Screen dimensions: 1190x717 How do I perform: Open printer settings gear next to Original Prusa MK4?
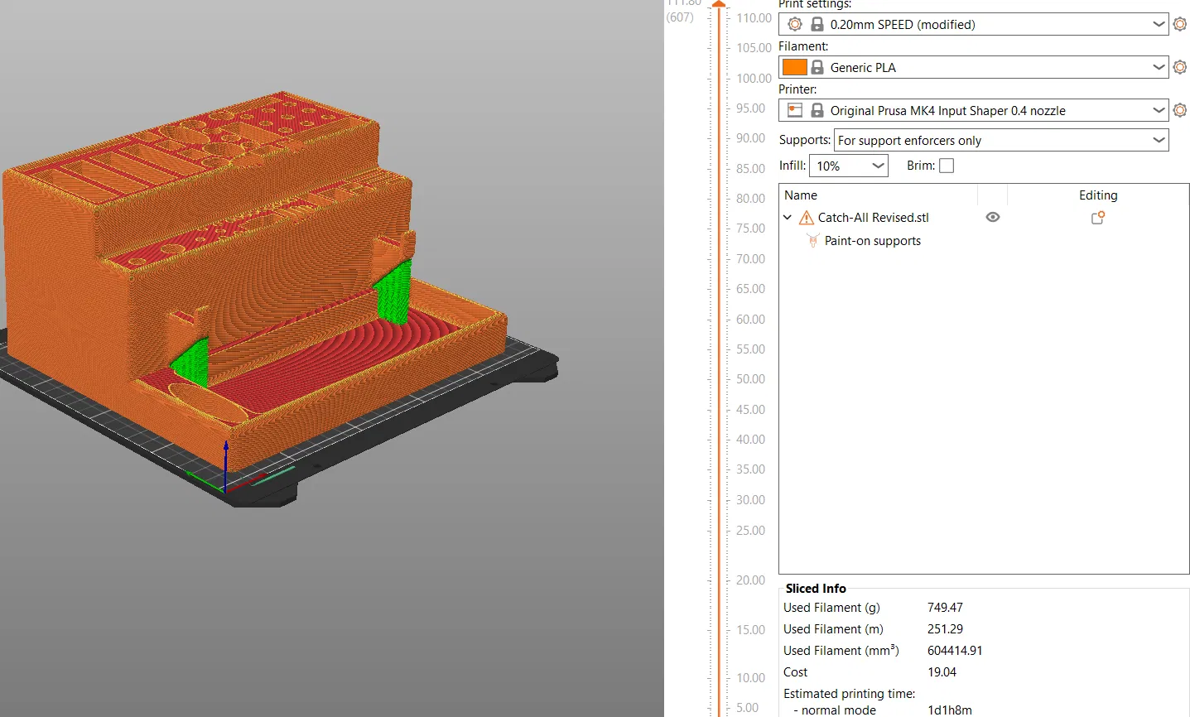tap(1180, 110)
